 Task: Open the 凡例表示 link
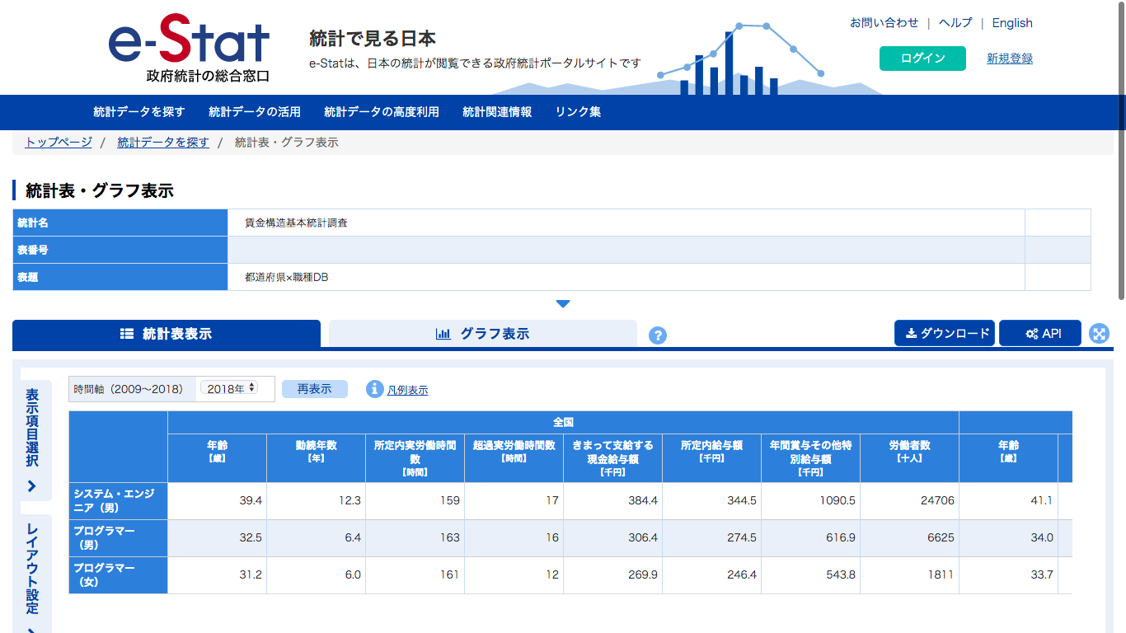(409, 389)
